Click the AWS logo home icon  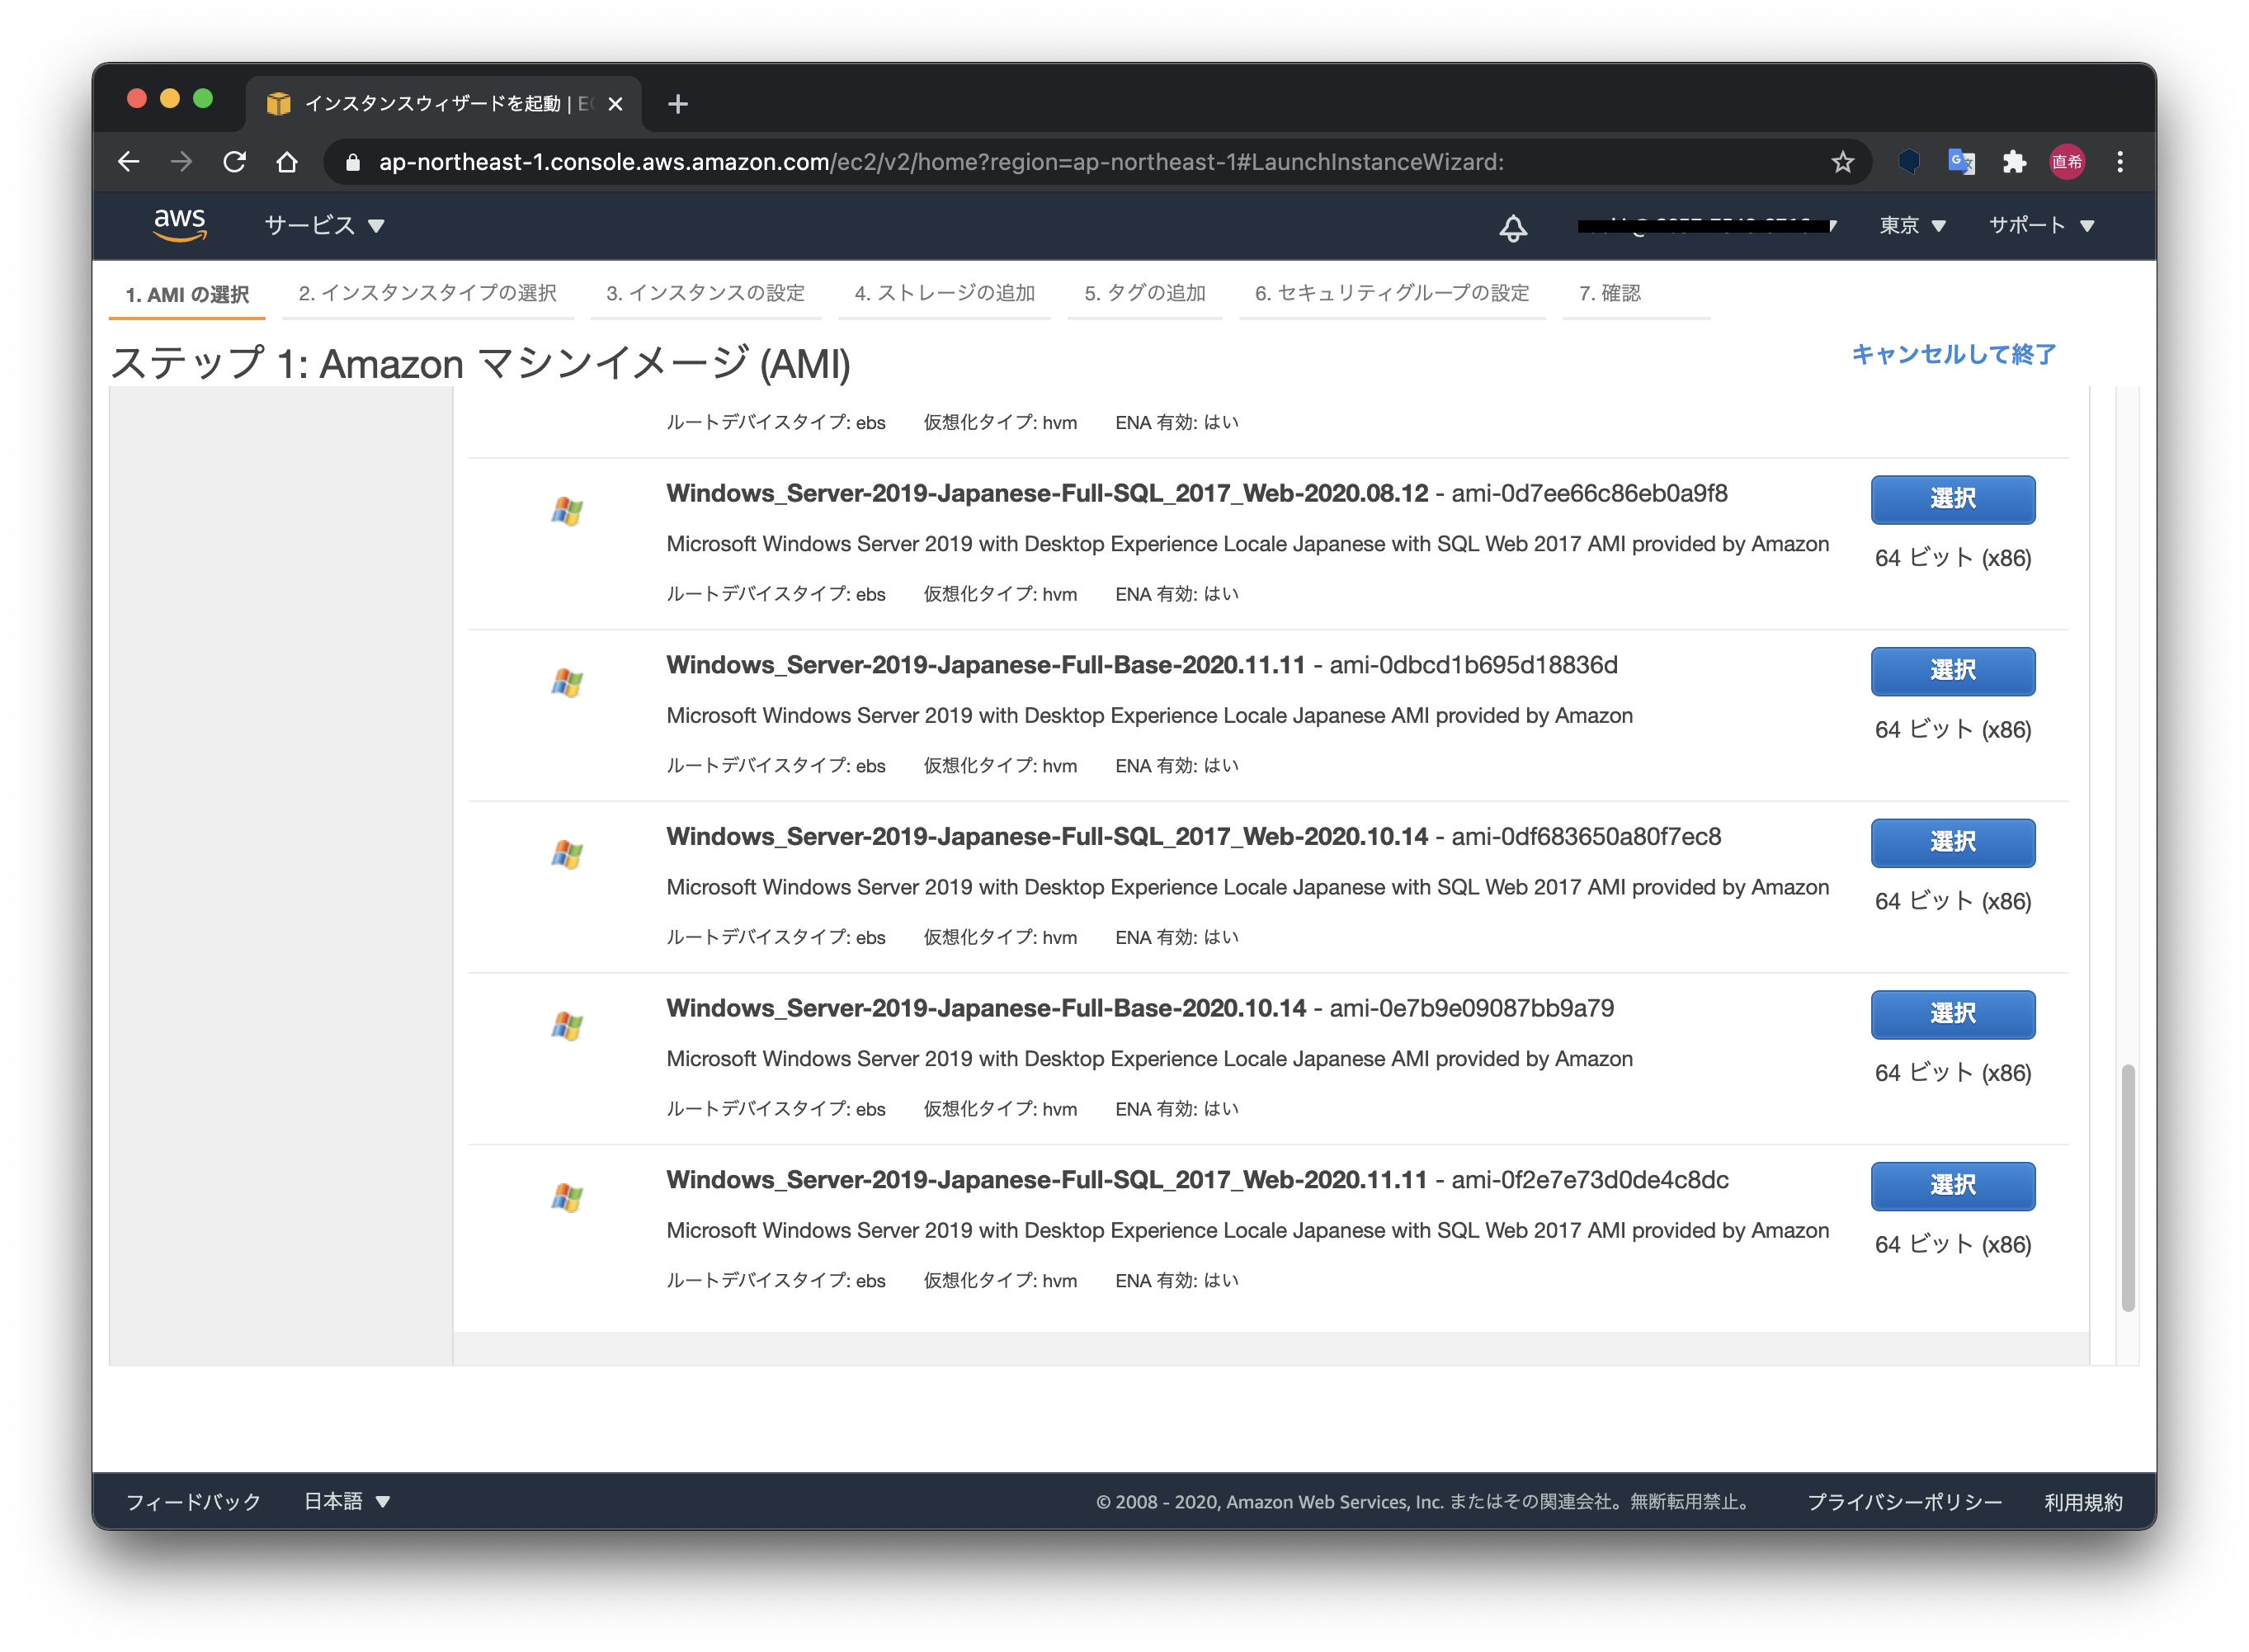(x=180, y=225)
